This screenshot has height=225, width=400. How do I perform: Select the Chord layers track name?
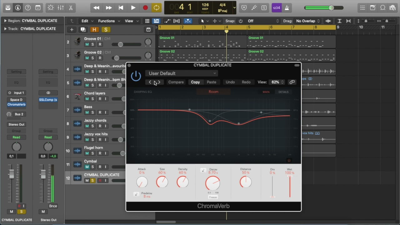coord(94,93)
